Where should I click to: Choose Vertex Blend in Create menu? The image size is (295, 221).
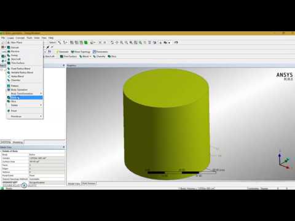25,76
